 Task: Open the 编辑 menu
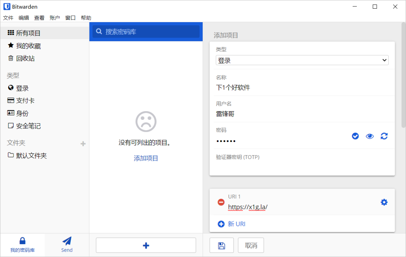24,18
